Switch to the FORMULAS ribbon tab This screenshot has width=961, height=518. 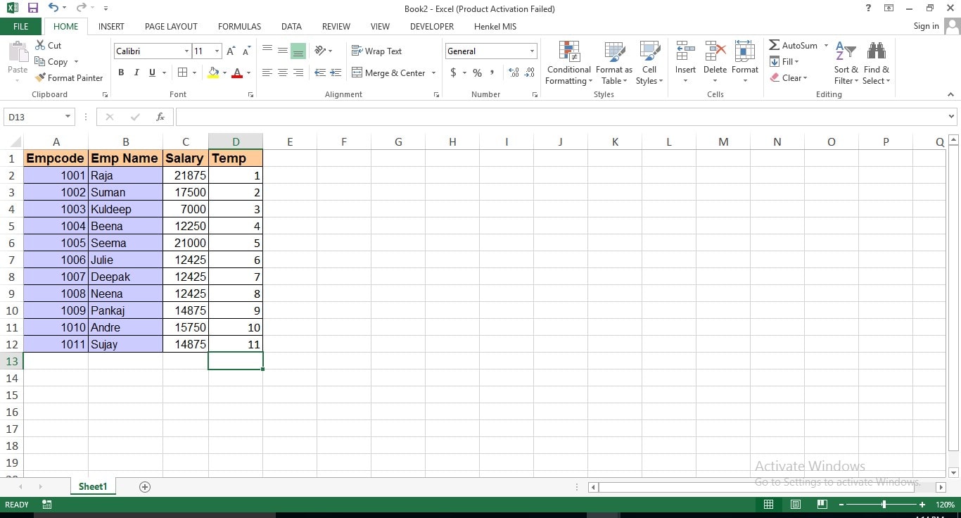(x=239, y=27)
